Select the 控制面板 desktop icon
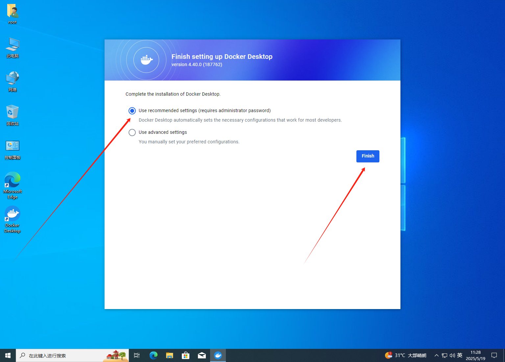 pos(12,150)
